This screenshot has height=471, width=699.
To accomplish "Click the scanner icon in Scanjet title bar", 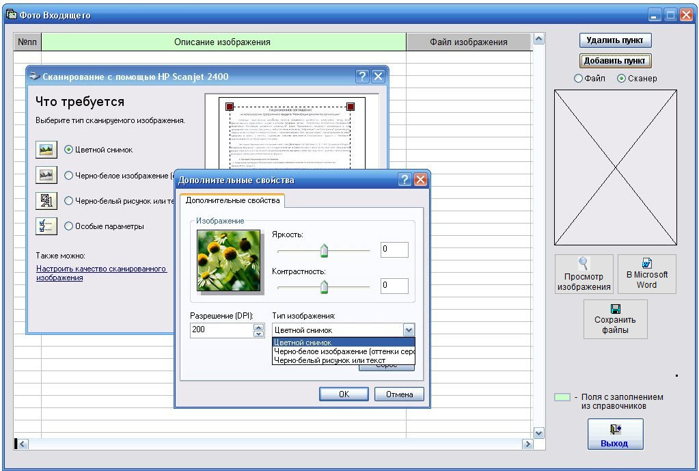I will click(x=34, y=77).
